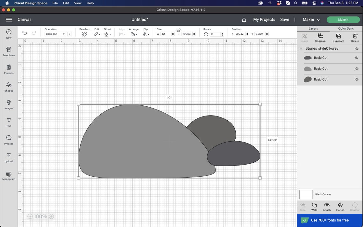This screenshot has width=363, height=227.
Task: Attach the selected layers
Action: coord(327,206)
